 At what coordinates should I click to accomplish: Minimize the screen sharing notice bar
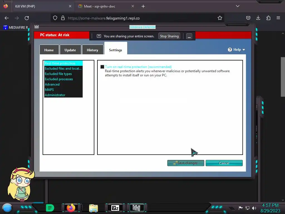[189, 36]
